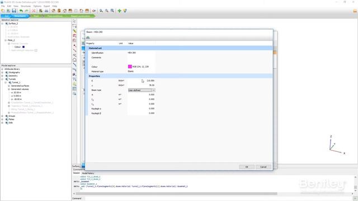
Task: Click the horizontal scrollbar of command history
Action: pyautogui.click(x=176, y=194)
